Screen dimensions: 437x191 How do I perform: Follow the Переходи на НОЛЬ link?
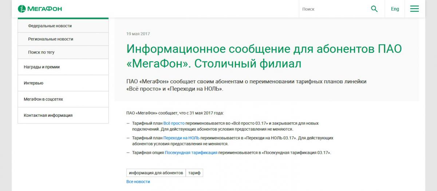coord(181,138)
